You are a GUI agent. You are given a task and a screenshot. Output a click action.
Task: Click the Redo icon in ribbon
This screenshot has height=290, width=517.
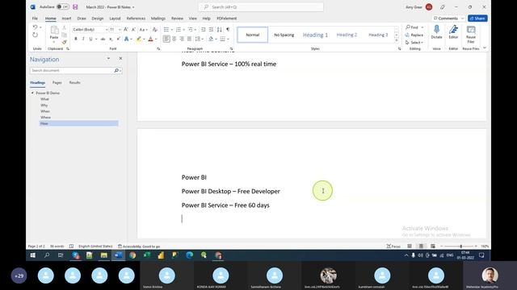pos(35,35)
